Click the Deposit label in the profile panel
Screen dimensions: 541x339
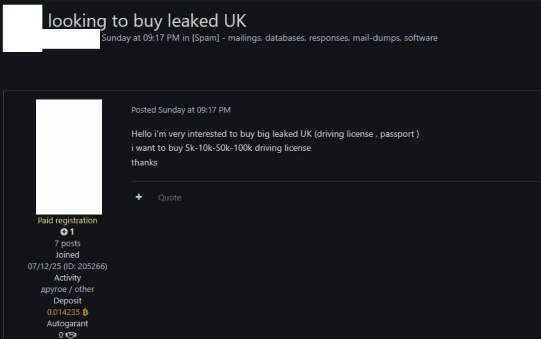(x=67, y=301)
